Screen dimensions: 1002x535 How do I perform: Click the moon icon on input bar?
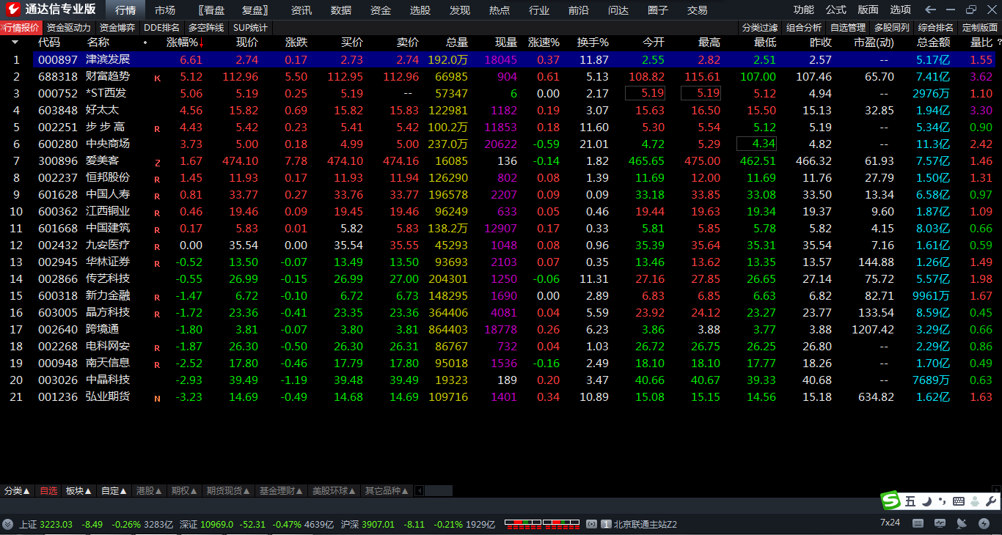point(926,501)
